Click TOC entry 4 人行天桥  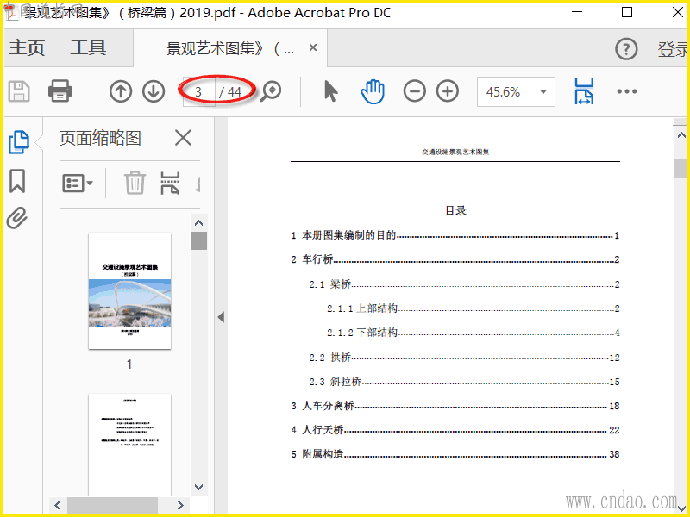455,430
